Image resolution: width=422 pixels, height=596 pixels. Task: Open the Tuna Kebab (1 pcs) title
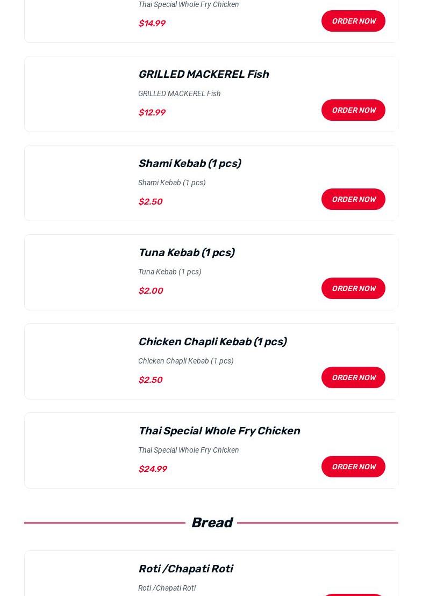[x=186, y=252]
